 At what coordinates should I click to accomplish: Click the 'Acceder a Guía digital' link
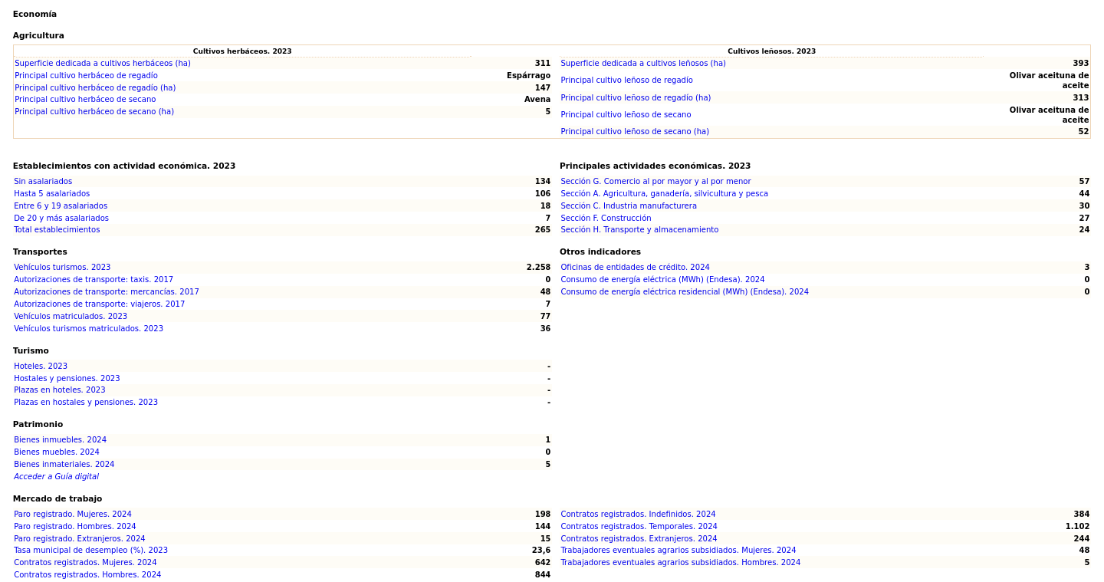pos(56,477)
